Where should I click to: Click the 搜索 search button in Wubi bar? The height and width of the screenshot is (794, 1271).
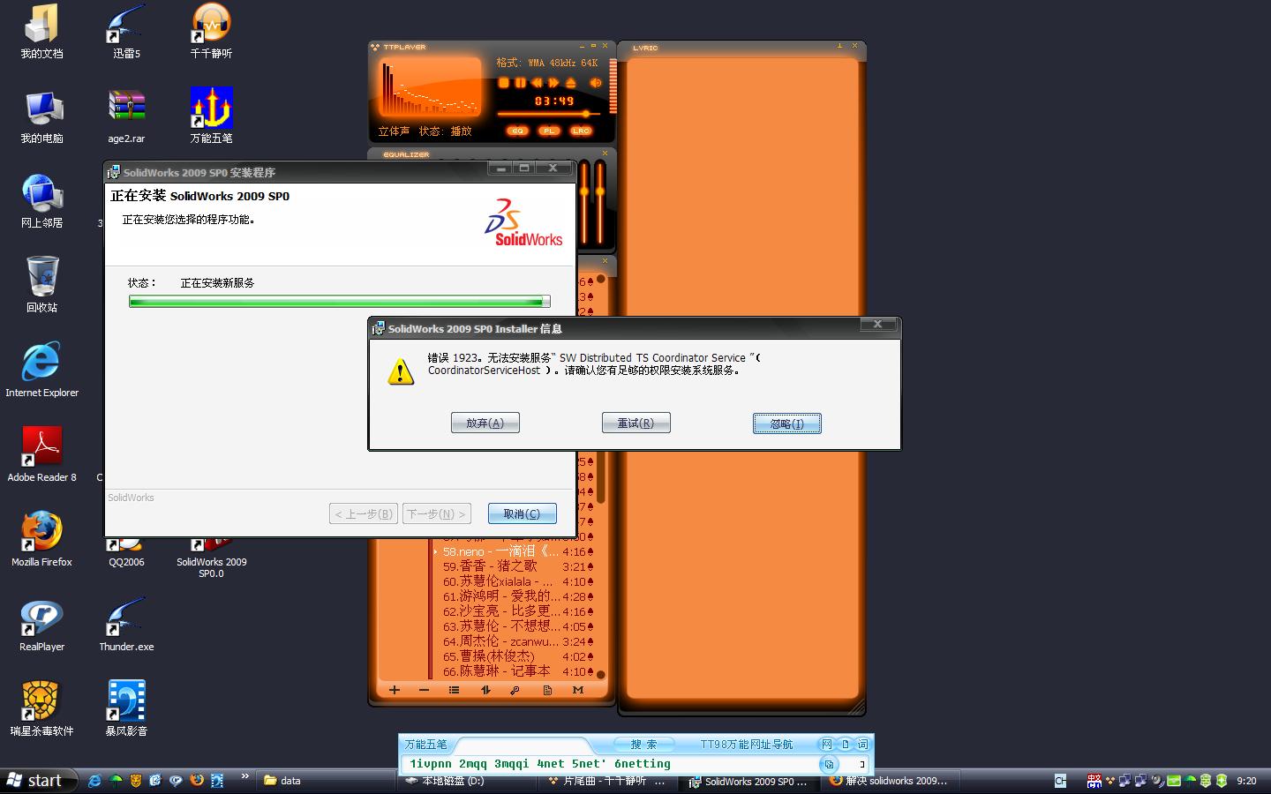pos(643,745)
